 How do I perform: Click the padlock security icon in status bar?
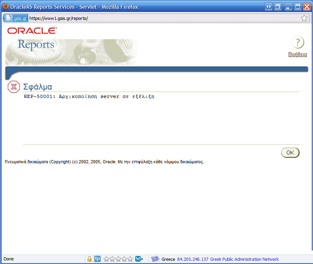tap(89, 259)
